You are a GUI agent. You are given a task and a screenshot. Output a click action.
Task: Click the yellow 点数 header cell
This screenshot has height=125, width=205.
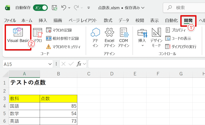[x=58, y=99]
